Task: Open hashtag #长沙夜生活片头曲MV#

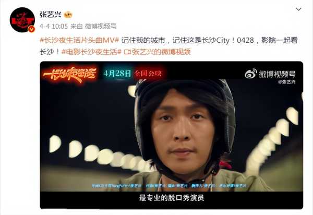Action: coord(79,40)
